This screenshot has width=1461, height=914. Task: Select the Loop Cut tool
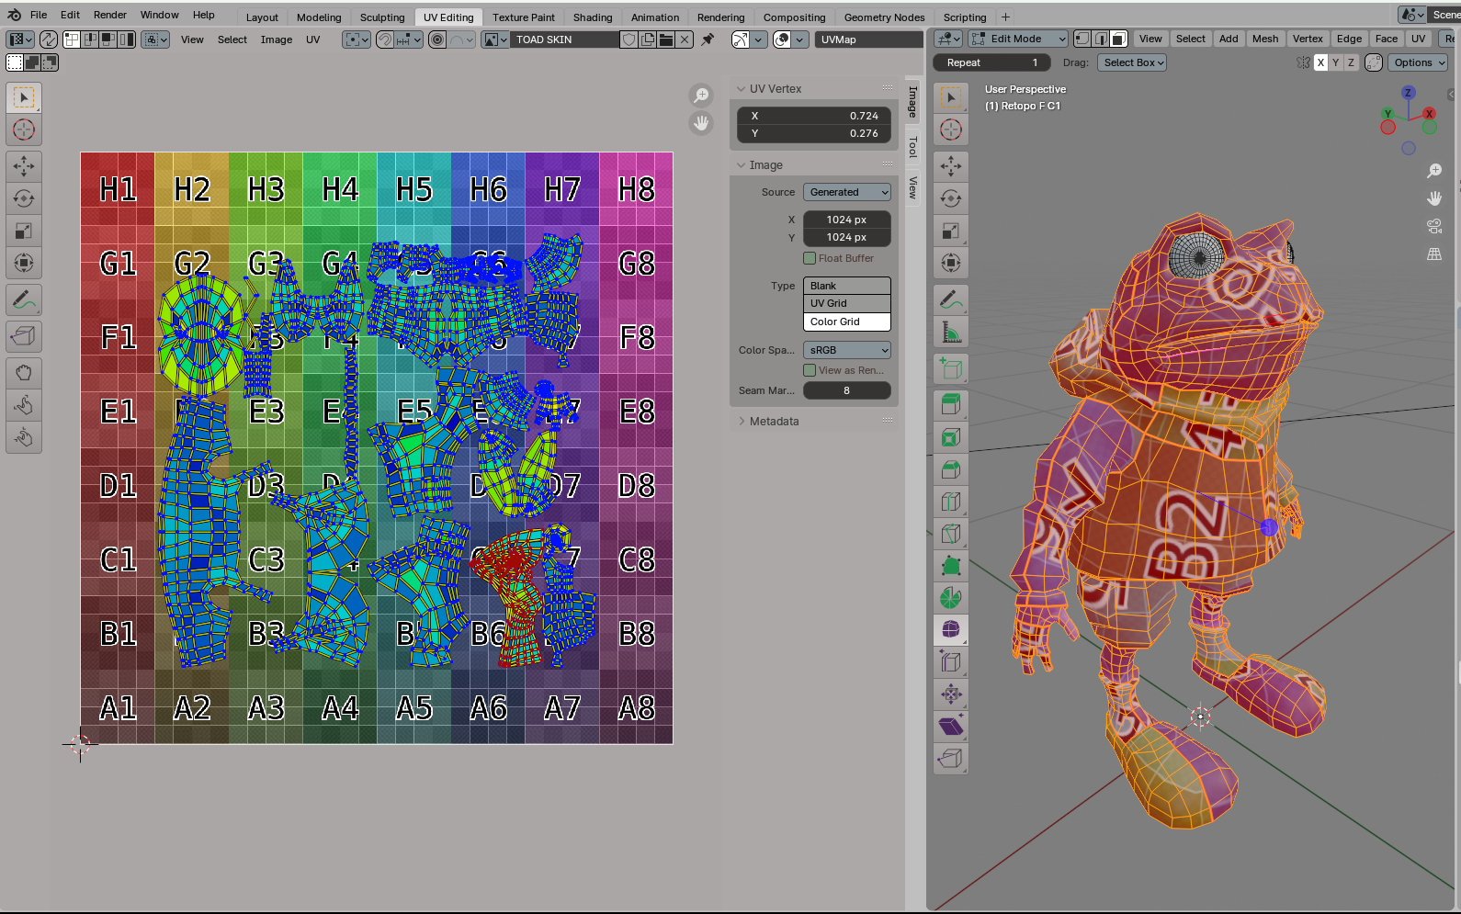coord(951,502)
